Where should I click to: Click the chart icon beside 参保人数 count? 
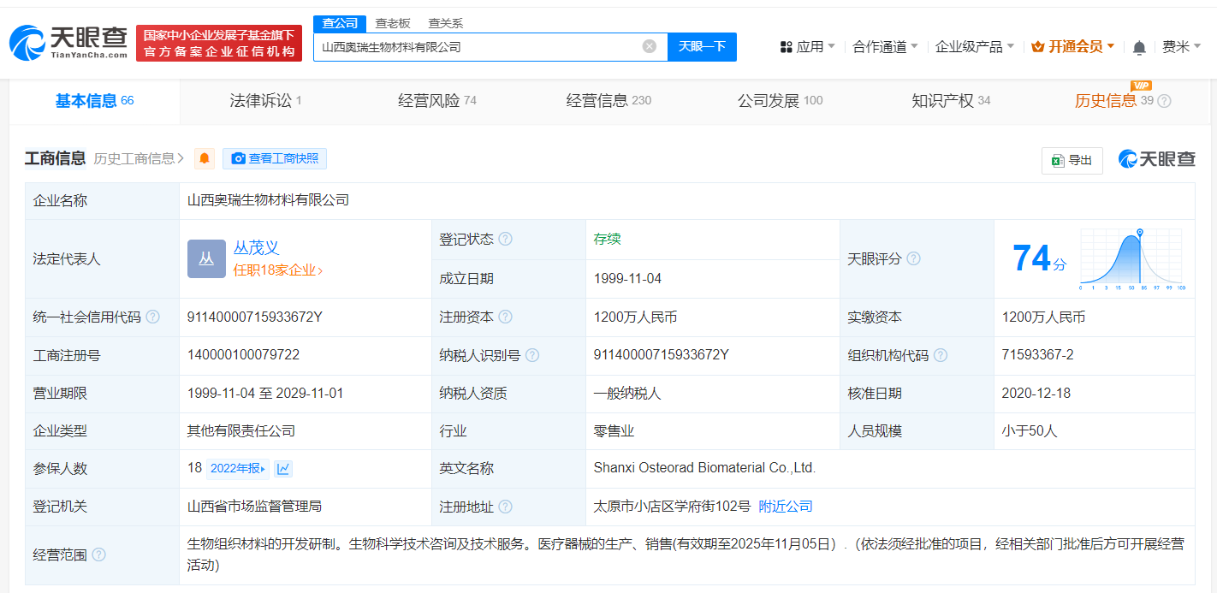(282, 469)
